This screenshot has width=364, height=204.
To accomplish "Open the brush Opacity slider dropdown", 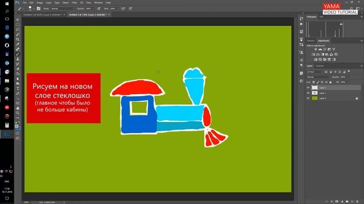I will 93,8.
